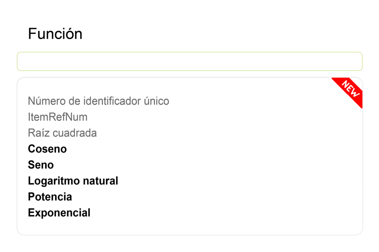Click the red NEW ribbon badge
The height and width of the screenshot is (252, 379).
coord(349,90)
